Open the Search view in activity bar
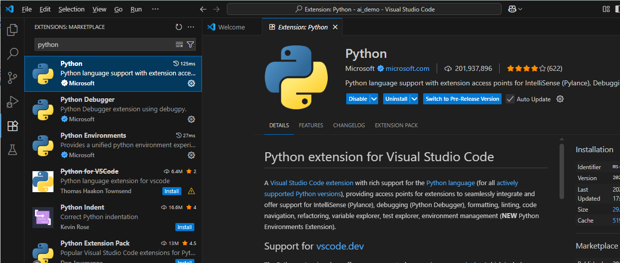Image resolution: width=620 pixels, height=263 pixels. (12, 53)
